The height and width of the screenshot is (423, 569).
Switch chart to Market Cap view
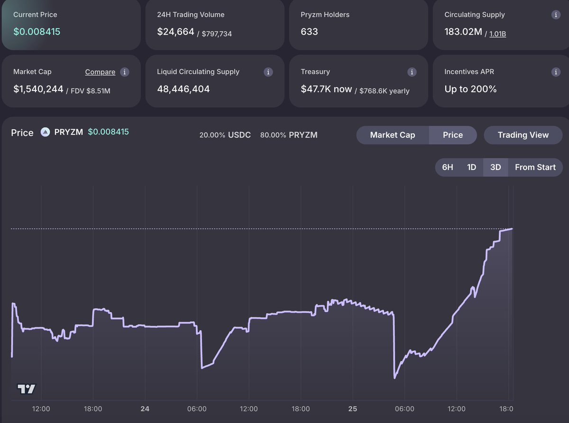click(x=393, y=135)
